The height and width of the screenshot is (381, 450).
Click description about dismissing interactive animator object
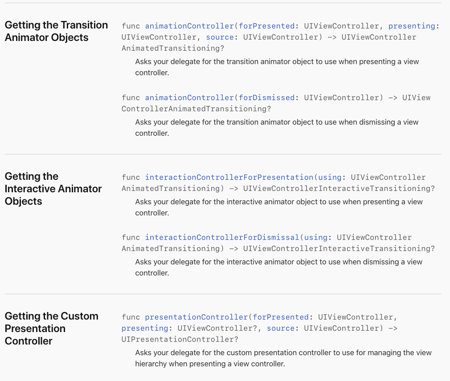278,268
